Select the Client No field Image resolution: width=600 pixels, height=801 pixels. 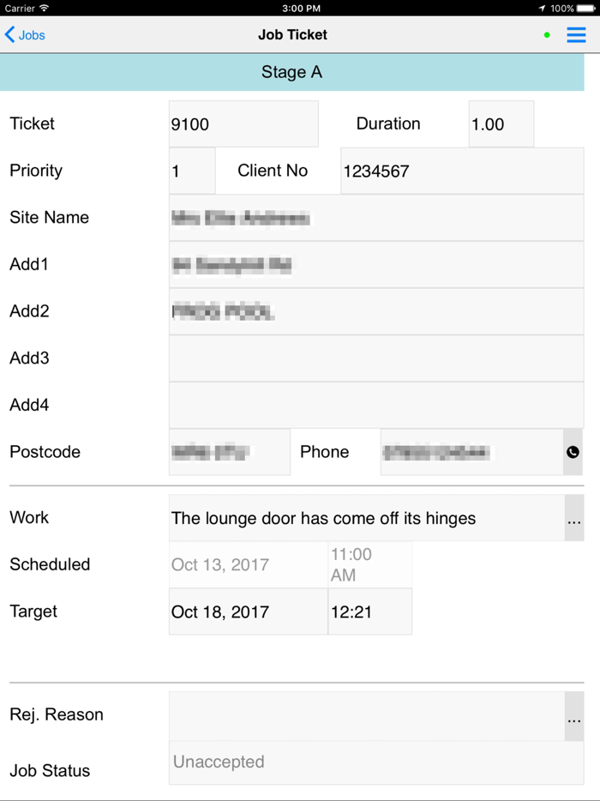pos(461,172)
